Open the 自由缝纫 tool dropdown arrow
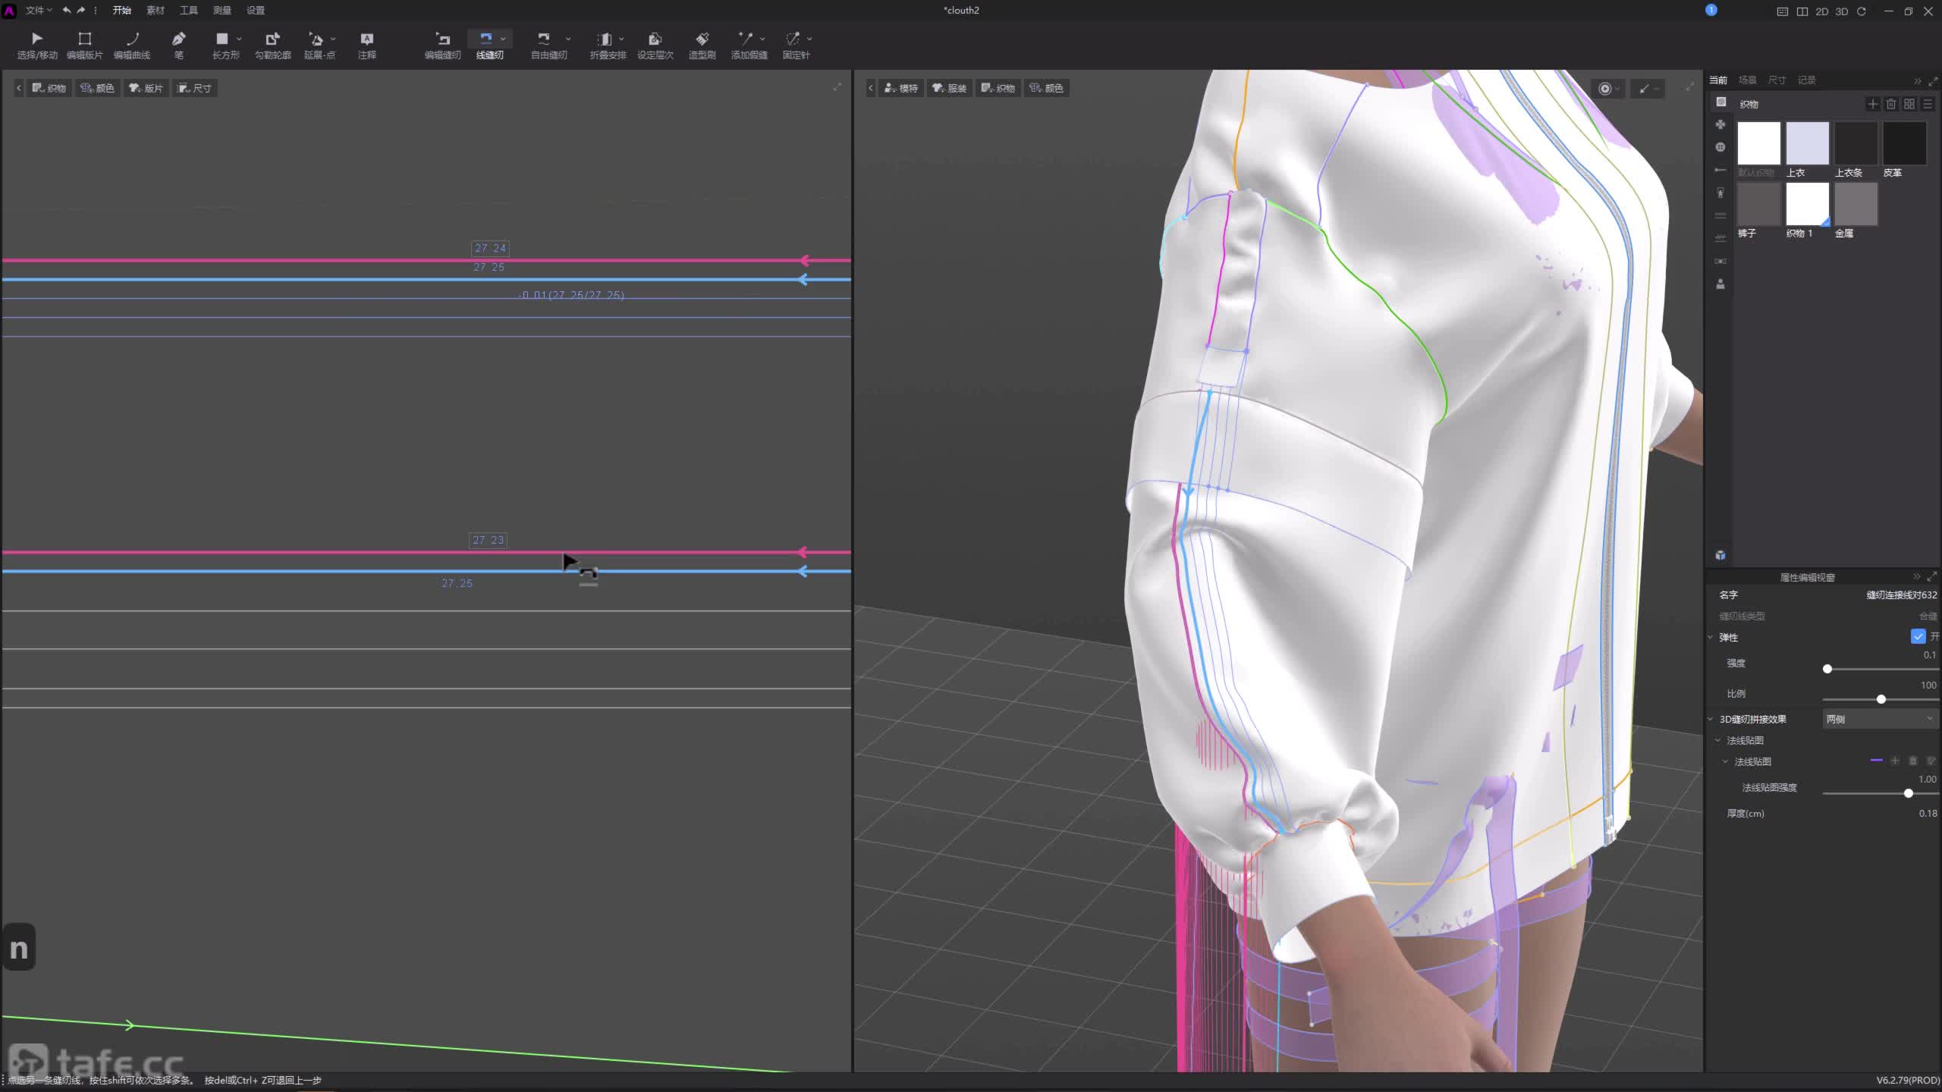This screenshot has width=1942, height=1092. point(568,39)
